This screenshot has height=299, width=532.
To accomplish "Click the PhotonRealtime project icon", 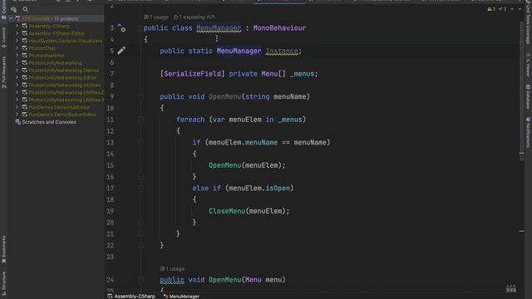I will coord(24,56).
